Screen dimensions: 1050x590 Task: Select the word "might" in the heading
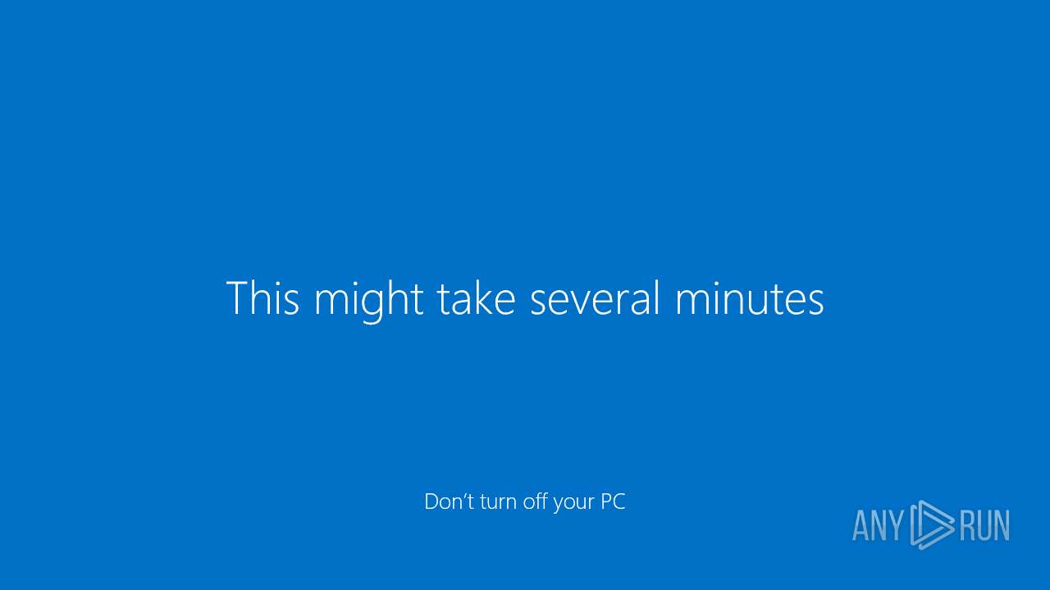(369, 302)
